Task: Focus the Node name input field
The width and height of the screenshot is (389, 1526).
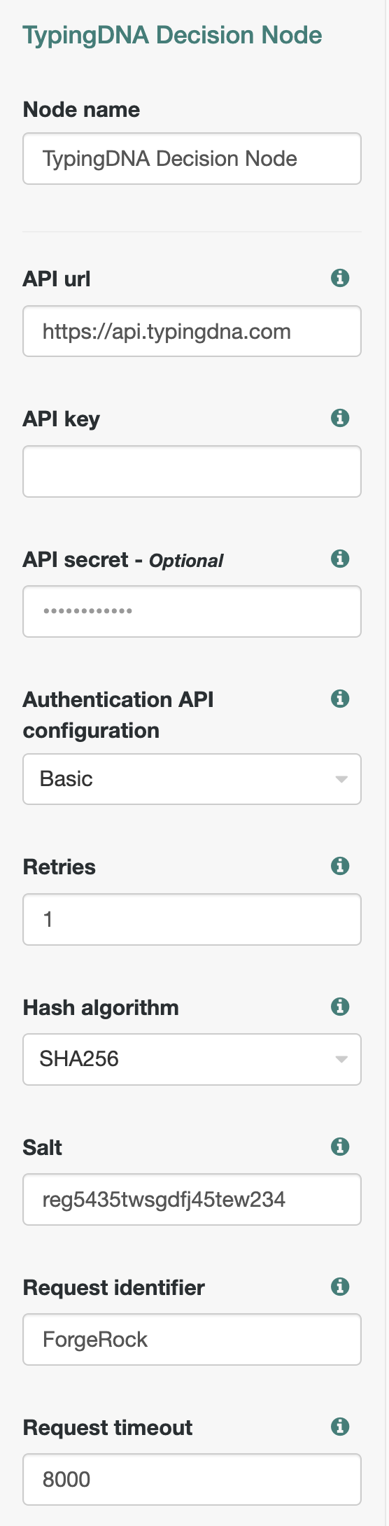Action: click(x=192, y=159)
